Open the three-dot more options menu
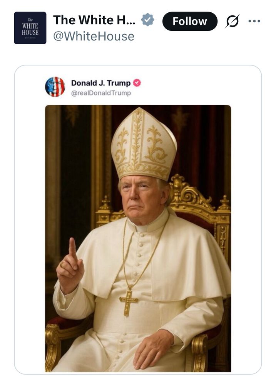Screen dimensions: 276x385 pos(254,21)
